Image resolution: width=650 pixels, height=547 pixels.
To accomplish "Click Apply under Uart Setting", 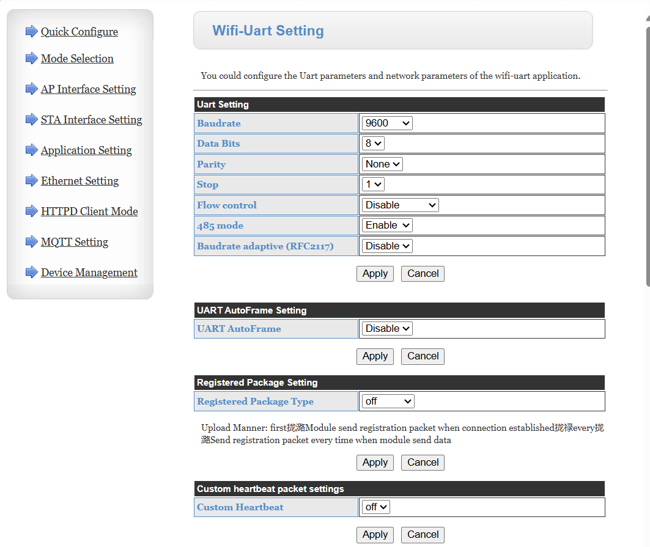I will 375,274.
